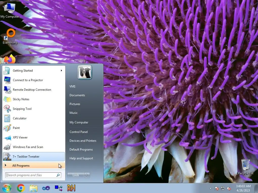This screenshot has width=258, height=193.
Task: Show hidden tray icons arrow
Action: coord(210,188)
